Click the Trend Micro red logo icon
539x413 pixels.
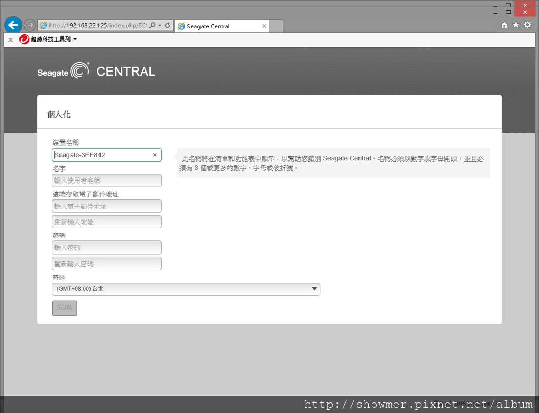coord(24,39)
